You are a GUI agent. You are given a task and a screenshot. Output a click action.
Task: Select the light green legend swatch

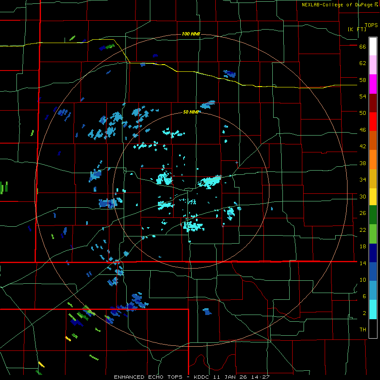pyautogui.click(x=373, y=234)
